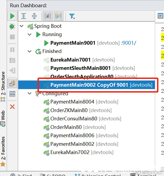Screen dimensions: 164x176
Task: Collapse the Configured group chevron
Action: (29, 93)
